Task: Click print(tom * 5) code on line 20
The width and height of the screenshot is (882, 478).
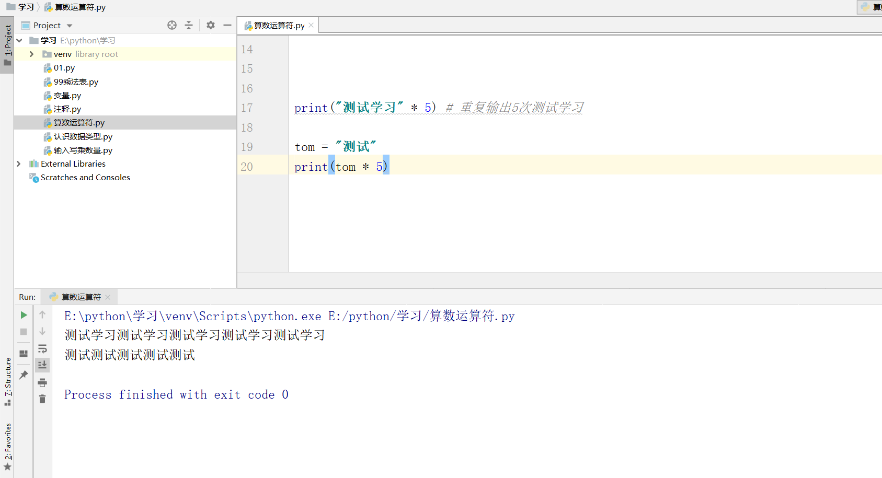Action: coord(341,167)
